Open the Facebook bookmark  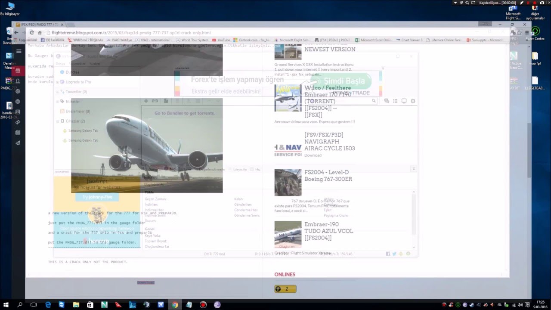[x=53, y=40]
